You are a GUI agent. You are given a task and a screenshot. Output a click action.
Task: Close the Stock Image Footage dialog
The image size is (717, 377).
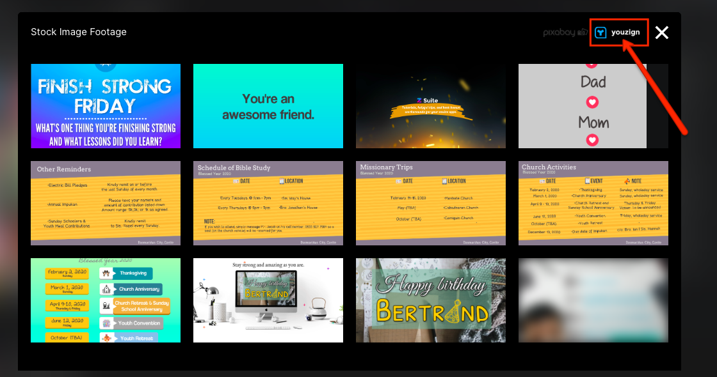pyautogui.click(x=661, y=33)
